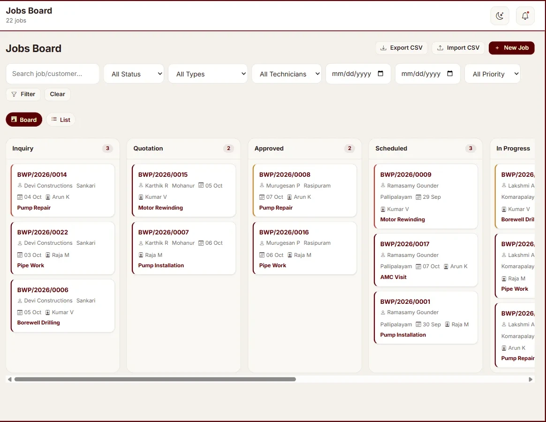Open job card BWP/2026/0009
This screenshot has height=422, width=546.
425,196
